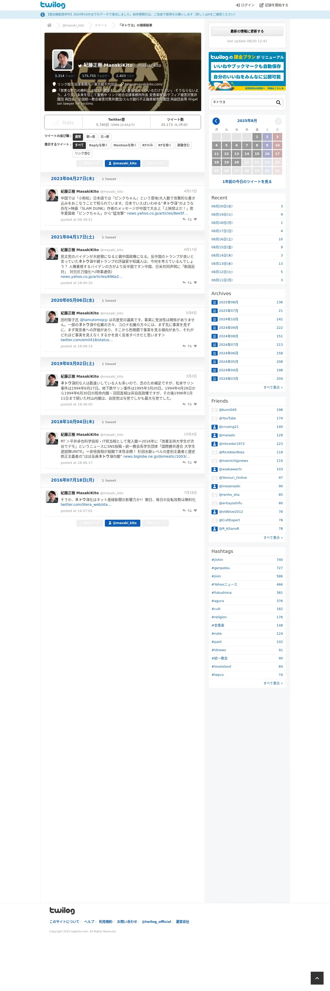Click retweet icon on 4月27日 tweet
Screen dimensions: 330x991
click(x=189, y=219)
